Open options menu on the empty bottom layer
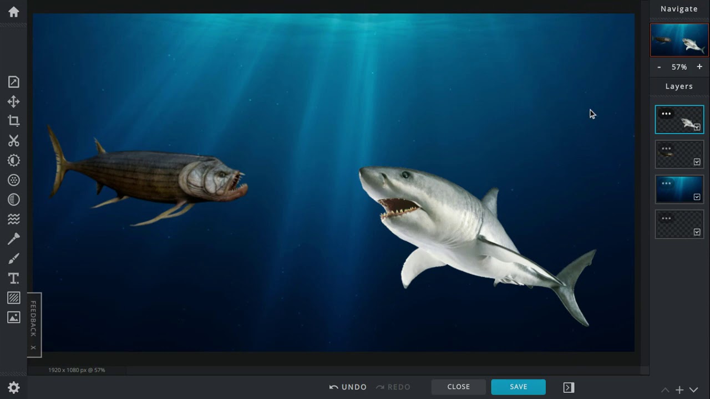 666,218
